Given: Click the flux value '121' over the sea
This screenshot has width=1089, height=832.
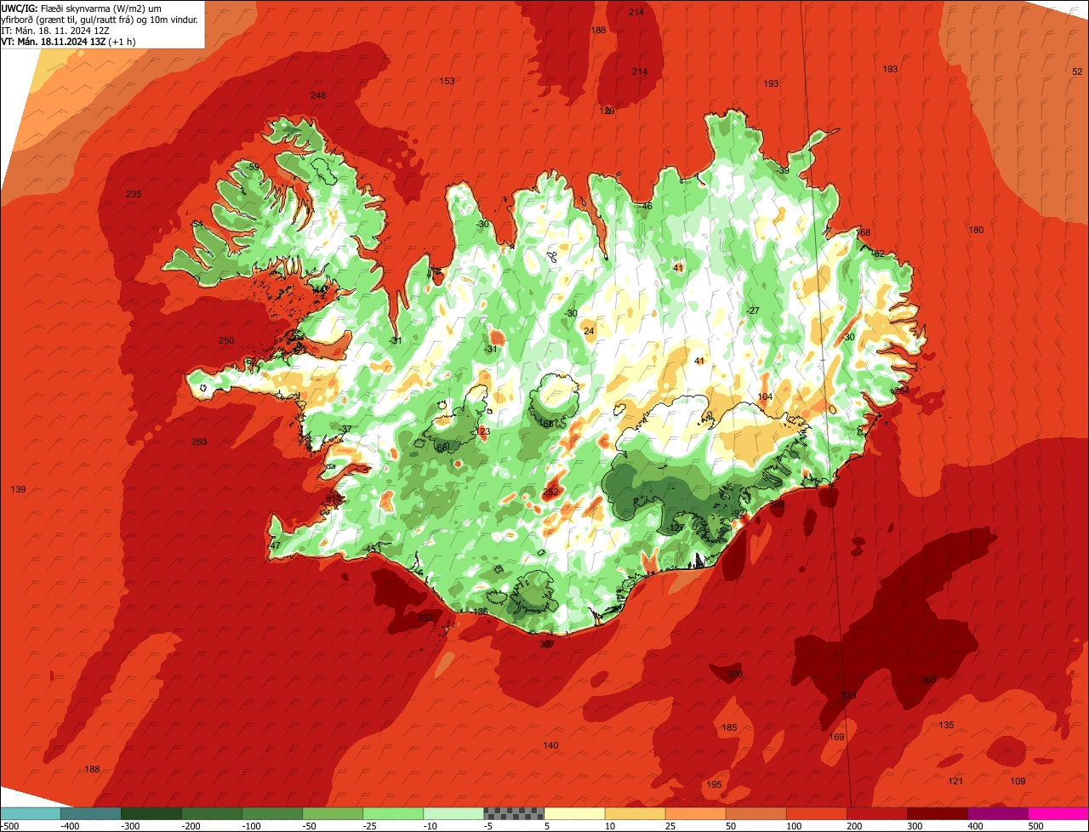Looking at the screenshot, I should (956, 781).
